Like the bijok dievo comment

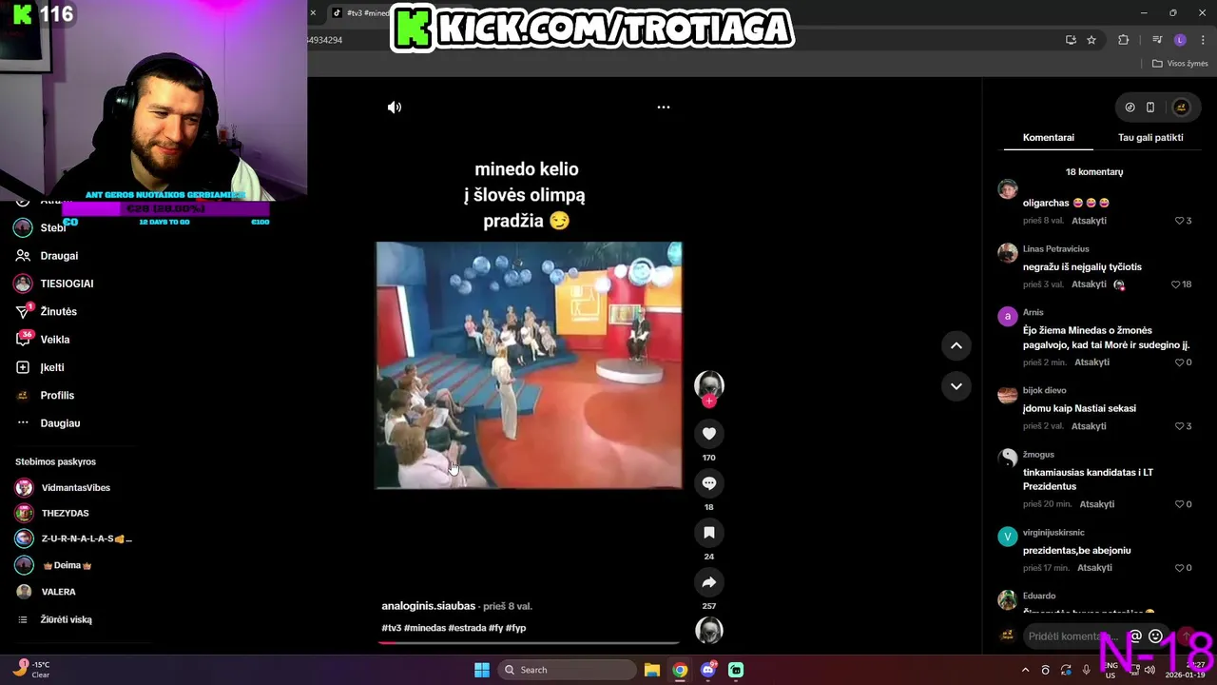[x=1179, y=426]
